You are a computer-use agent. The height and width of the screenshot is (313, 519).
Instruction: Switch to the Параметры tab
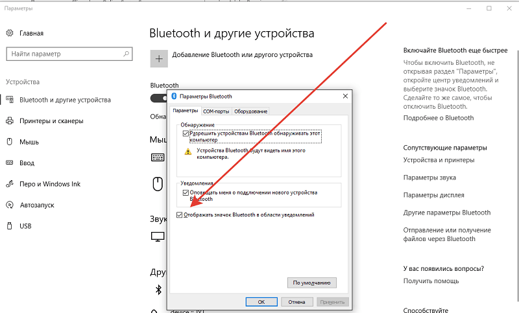[x=186, y=111]
